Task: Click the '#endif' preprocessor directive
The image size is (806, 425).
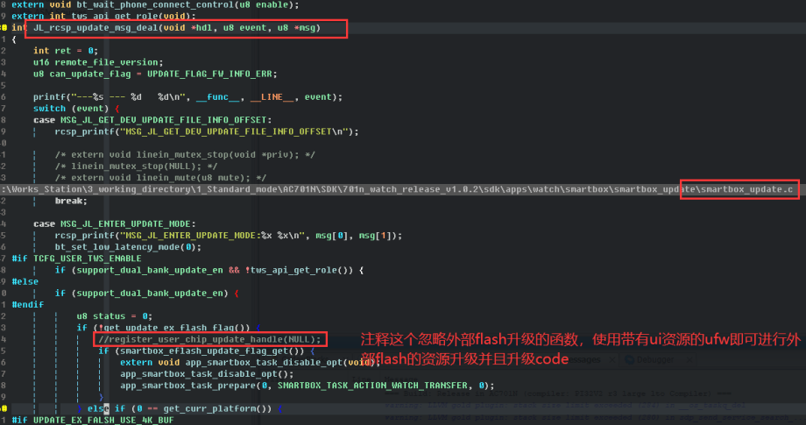Action: [28, 305]
